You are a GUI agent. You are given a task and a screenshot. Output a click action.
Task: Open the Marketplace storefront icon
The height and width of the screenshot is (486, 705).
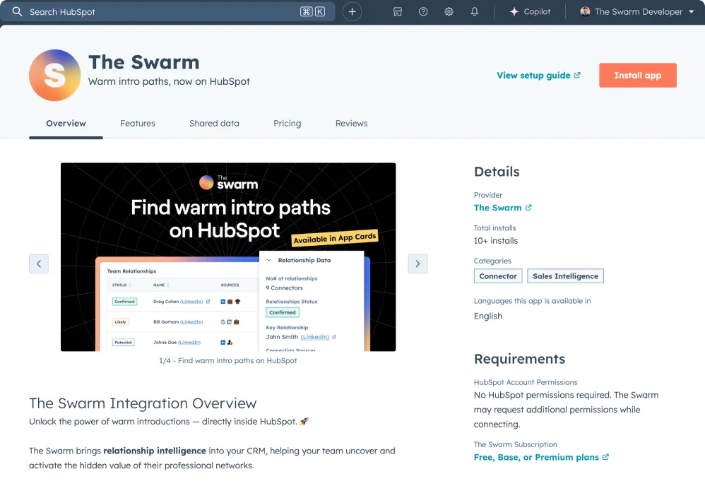click(x=398, y=12)
